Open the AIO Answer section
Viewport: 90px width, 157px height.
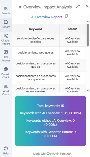click(6, 56)
